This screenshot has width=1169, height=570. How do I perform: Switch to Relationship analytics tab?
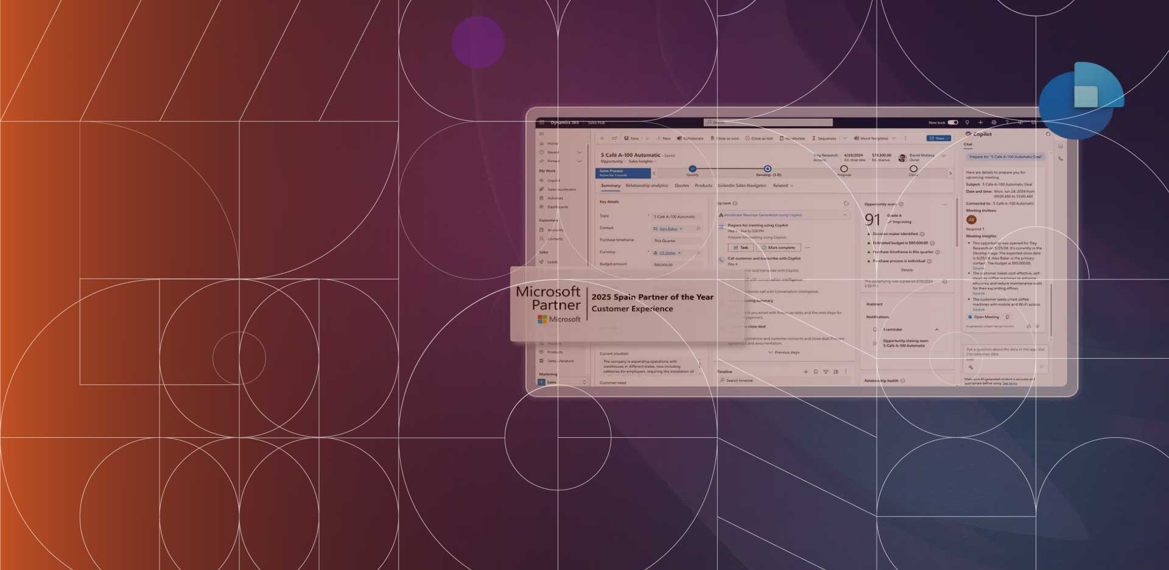(x=647, y=186)
